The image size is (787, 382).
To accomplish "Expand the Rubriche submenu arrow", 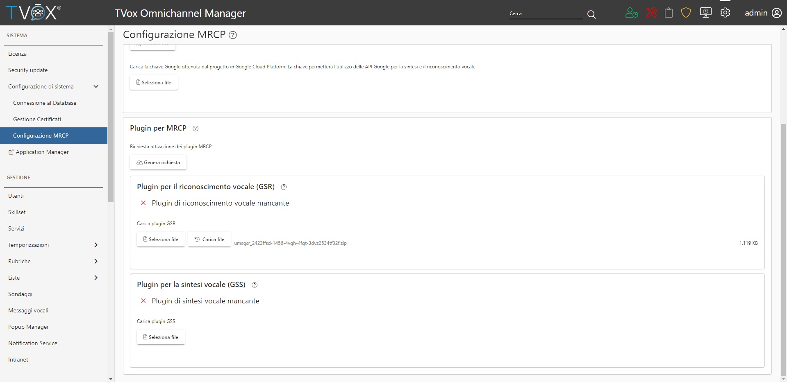I will (x=96, y=261).
